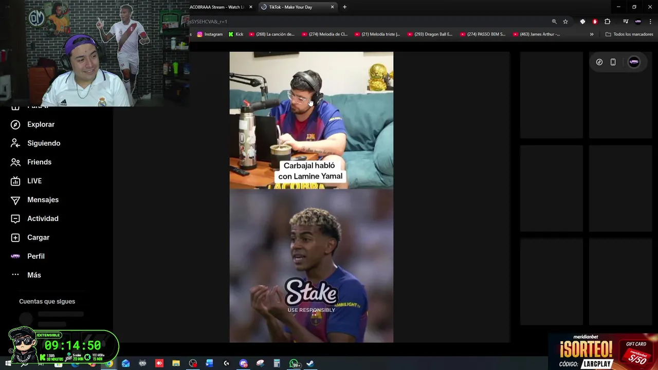Screen dimensions: 658x370
Task: Click the Cuentas que sigues heading
Action: click(x=47, y=302)
